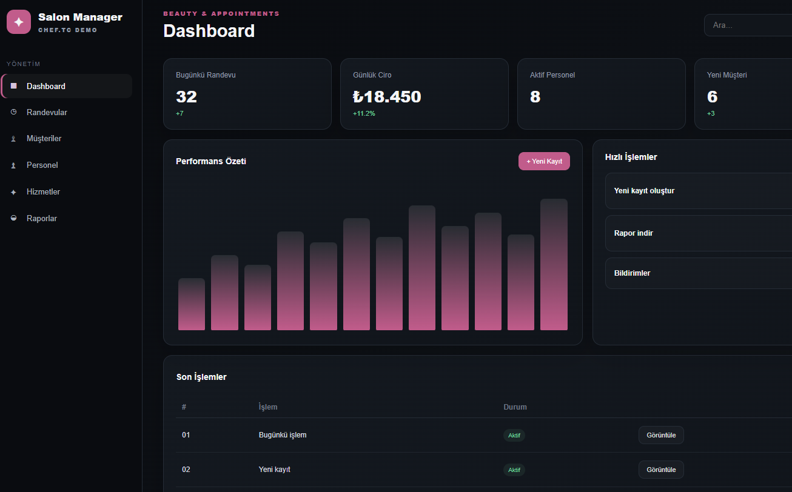Open Raporlar from the sidebar
Image resolution: width=792 pixels, height=492 pixels.
click(x=67, y=218)
